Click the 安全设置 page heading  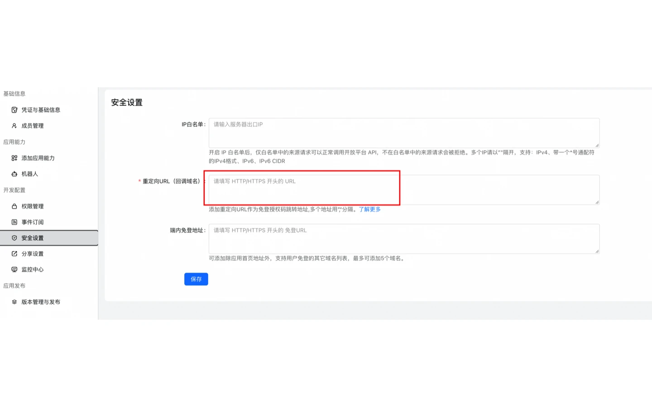127,103
